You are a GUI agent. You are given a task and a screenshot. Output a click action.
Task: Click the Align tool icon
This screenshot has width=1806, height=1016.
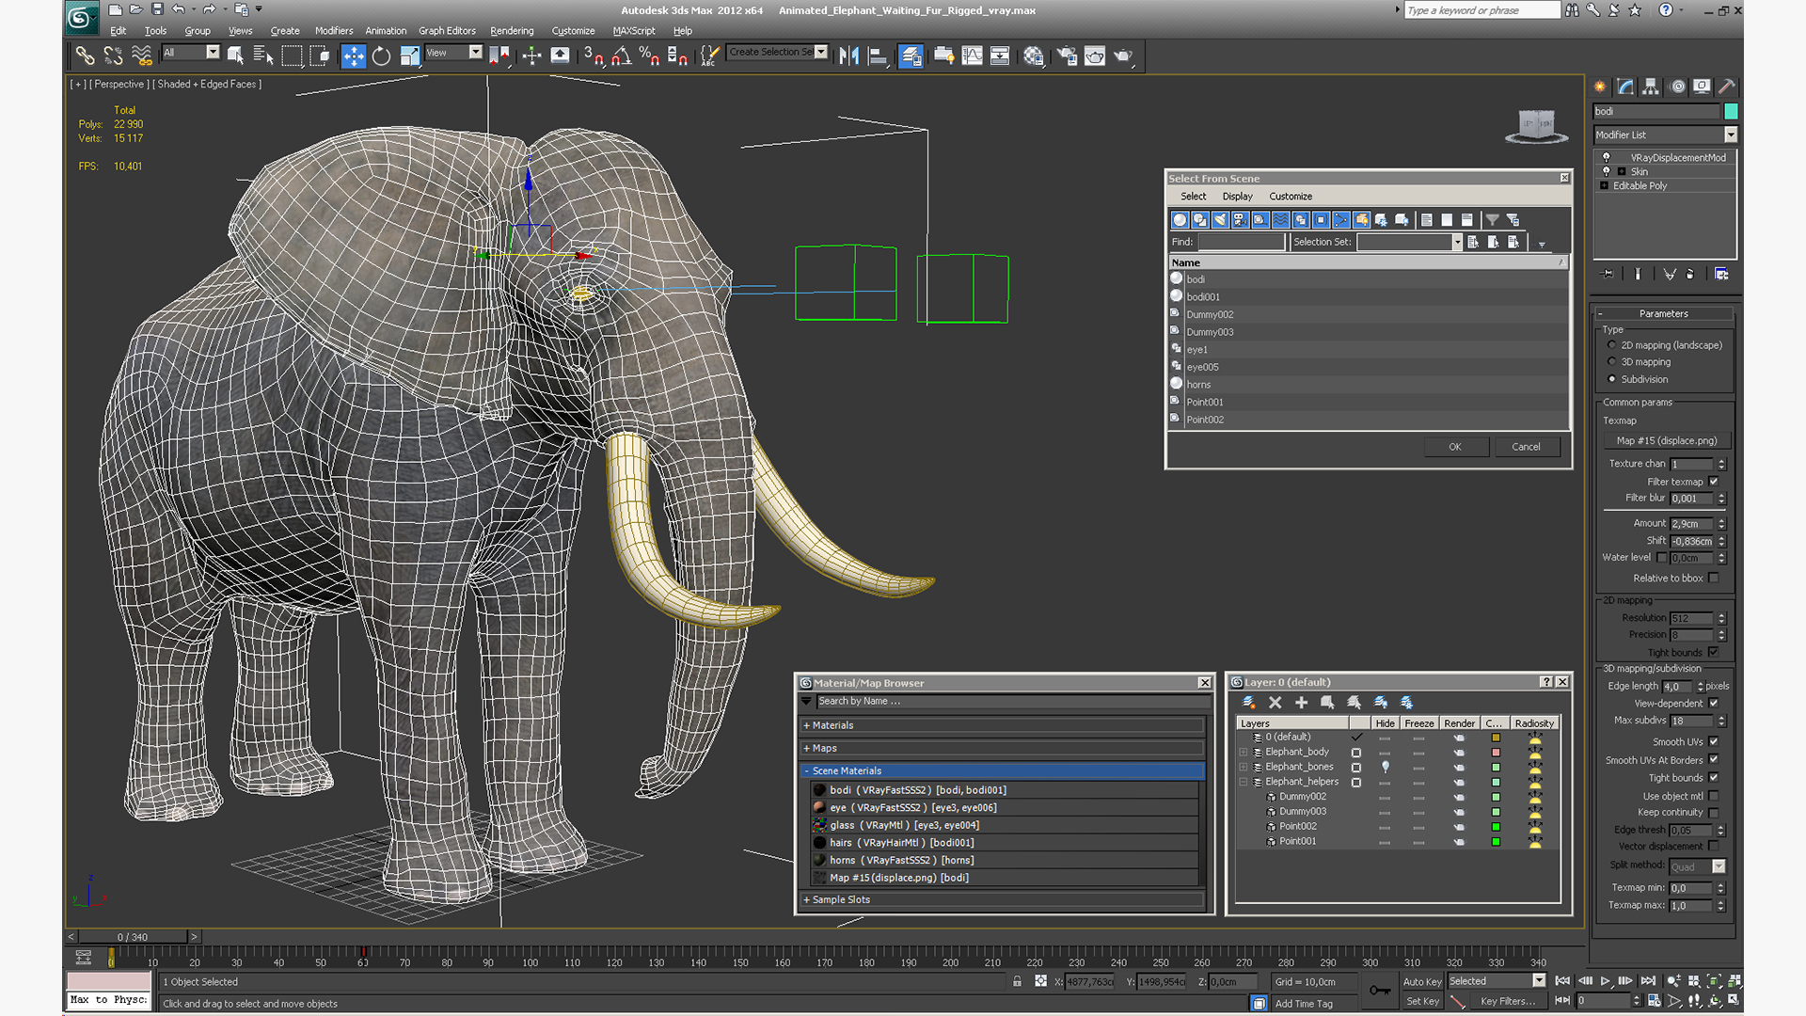878,56
